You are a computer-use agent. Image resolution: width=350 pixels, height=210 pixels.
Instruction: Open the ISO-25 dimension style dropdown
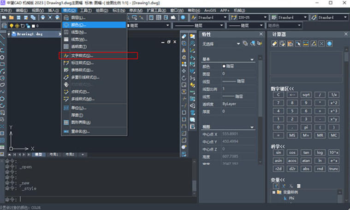point(265,17)
